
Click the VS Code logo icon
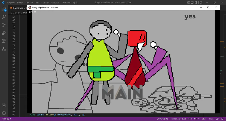(x=3, y=3)
